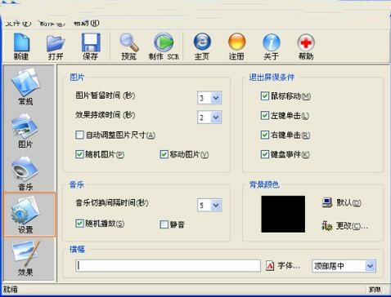
Task: Click the 横幅 banner text field
Action: coord(169,266)
